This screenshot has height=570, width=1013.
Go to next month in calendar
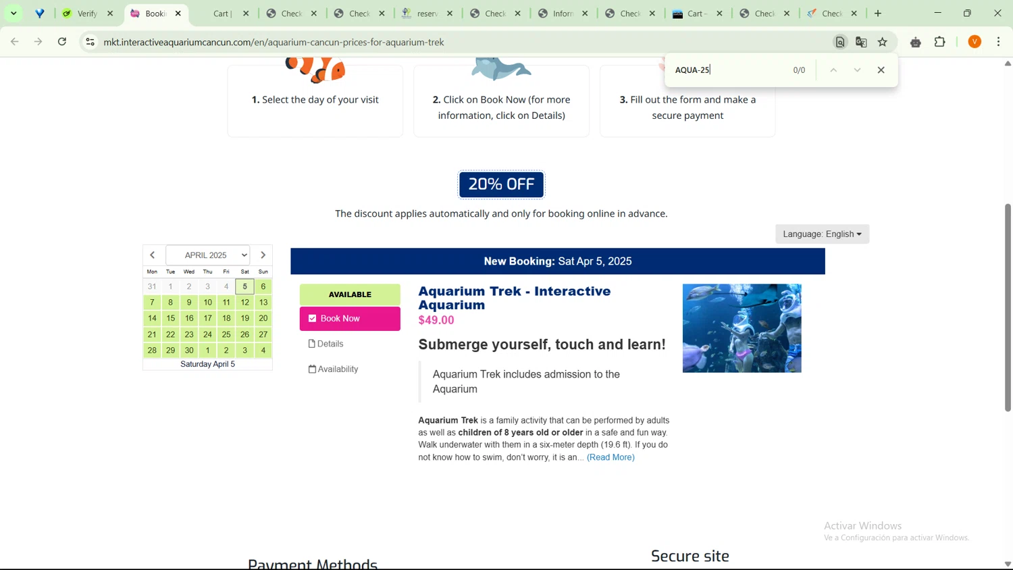click(x=263, y=255)
